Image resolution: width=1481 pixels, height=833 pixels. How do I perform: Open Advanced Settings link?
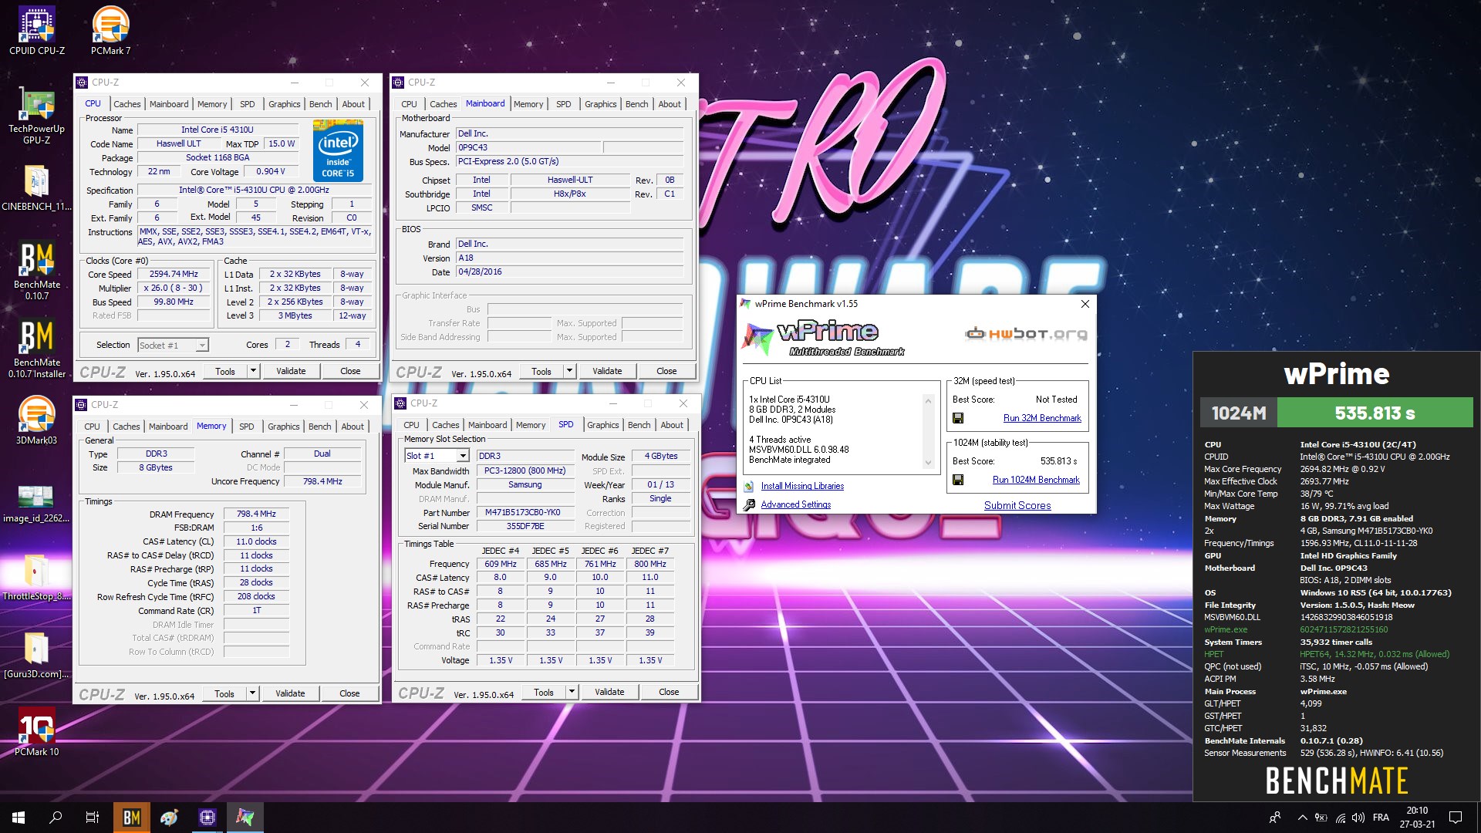click(796, 504)
